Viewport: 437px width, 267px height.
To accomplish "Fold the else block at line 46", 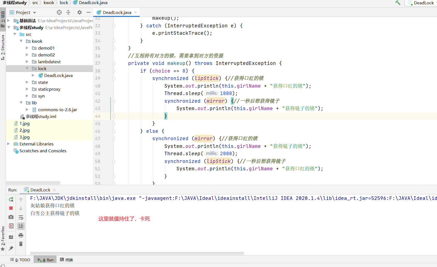I will (x=114, y=131).
